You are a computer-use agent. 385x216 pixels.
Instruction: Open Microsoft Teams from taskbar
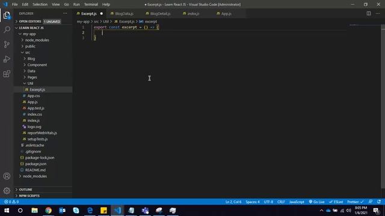pos(145,211)
